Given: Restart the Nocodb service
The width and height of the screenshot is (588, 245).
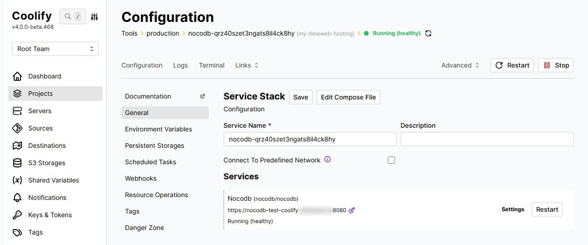Looking at the screenshot, I should (x=547, y=209).
